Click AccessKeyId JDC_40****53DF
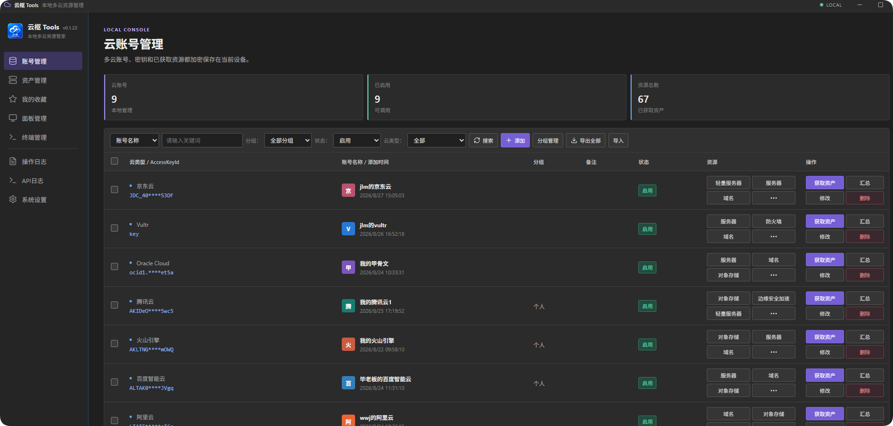Screen dimensions: 893x426 point(151,195)
